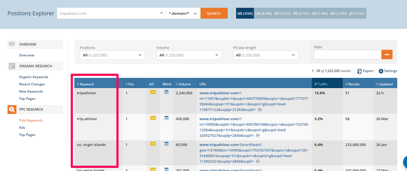Apply the filter with the orange arrow button
407x171 pixels.
click(x=387, y=55)
